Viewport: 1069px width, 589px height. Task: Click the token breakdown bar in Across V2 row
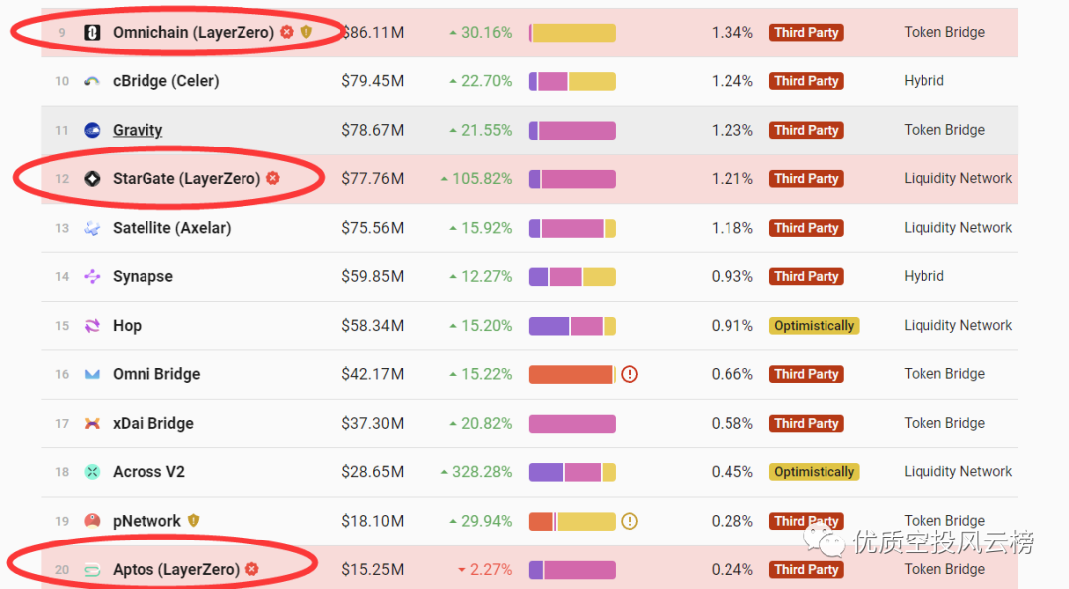572,472
